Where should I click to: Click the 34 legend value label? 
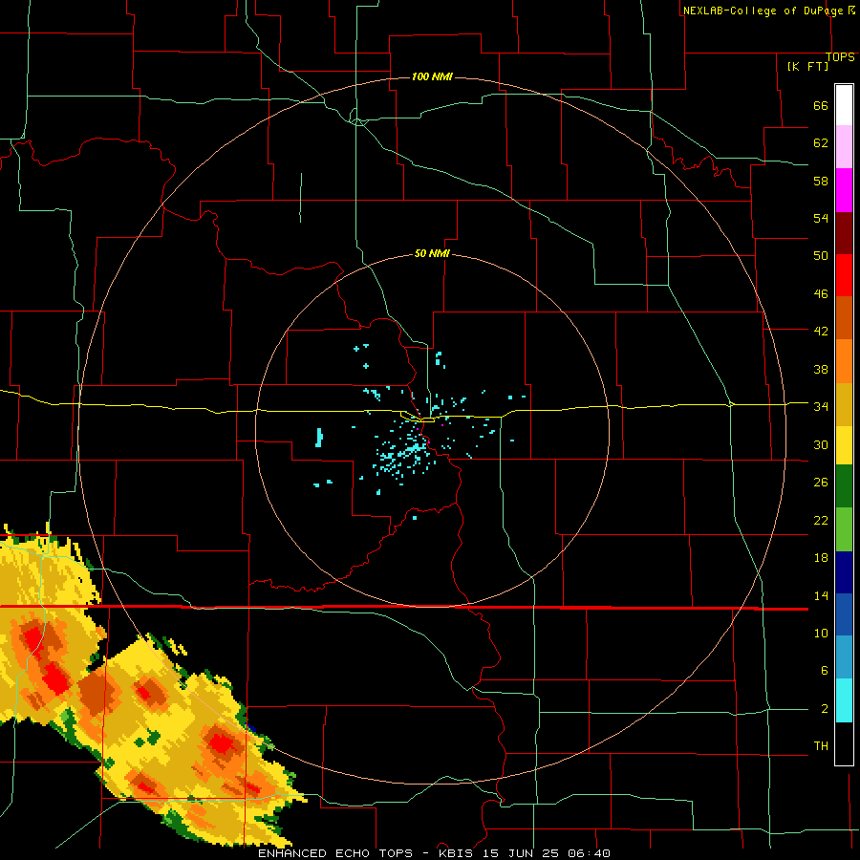[821, 407]
